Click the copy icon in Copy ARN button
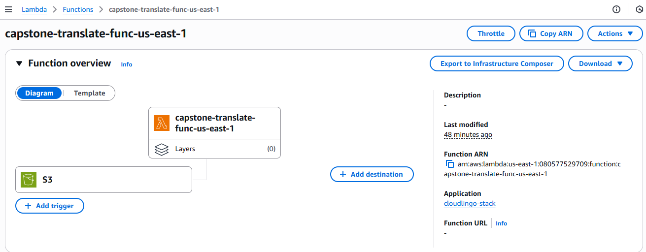The height and width of the screenshot is (252, 646). coord(532,33)
